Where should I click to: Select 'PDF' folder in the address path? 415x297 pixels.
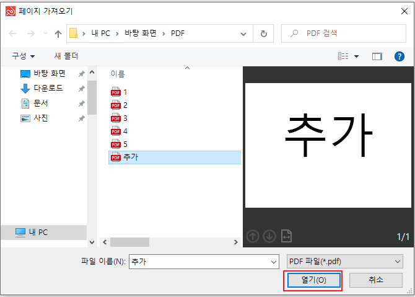coord(178,33)
